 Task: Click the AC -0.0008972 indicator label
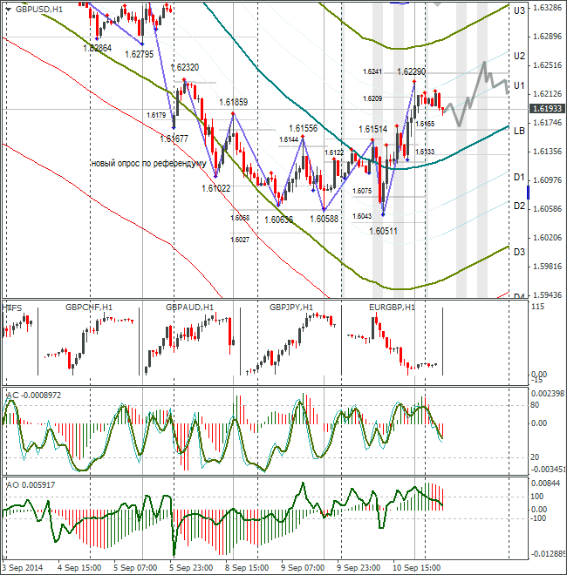(x=34, y=396)
